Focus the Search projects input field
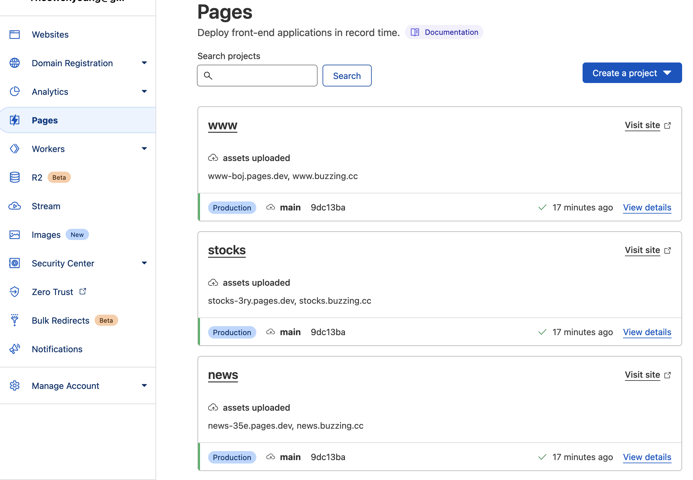The height and width of the screenshot is (480, 693). (257, 76)
